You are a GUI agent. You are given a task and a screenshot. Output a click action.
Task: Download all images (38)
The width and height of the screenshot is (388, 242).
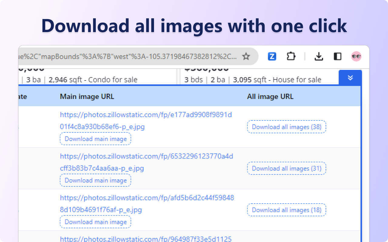point(286,127)
